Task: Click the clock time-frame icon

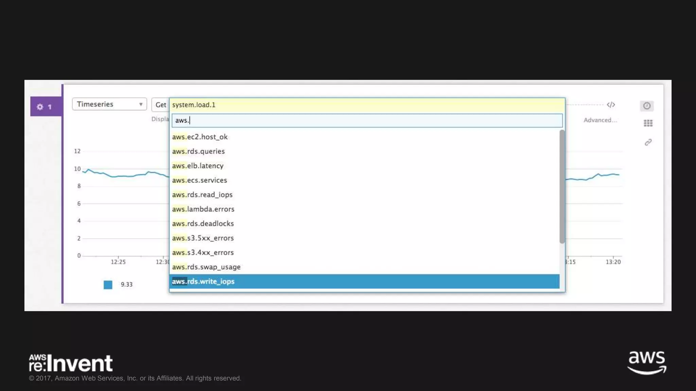Action: [x=646, y=106]
